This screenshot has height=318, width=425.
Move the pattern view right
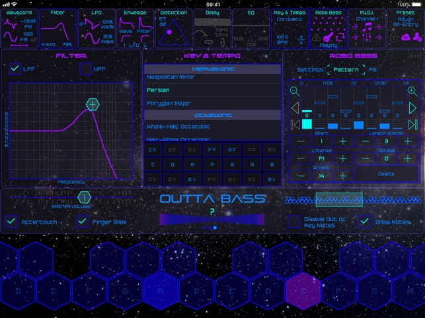pyautogui.click(x=412, y=108)
